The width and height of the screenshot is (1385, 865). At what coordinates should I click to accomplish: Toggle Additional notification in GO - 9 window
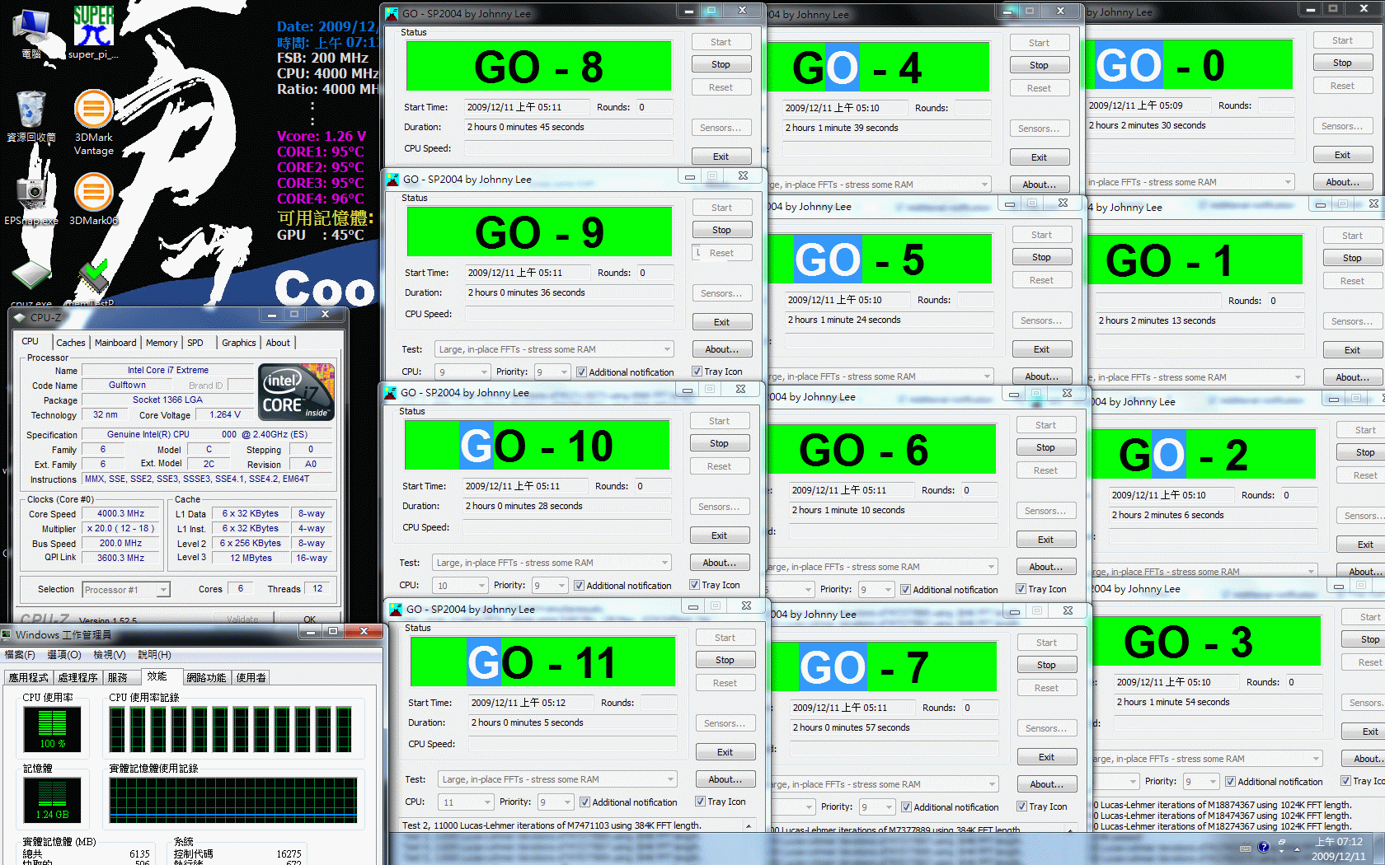pyautogui.click(x=626, y=372)
